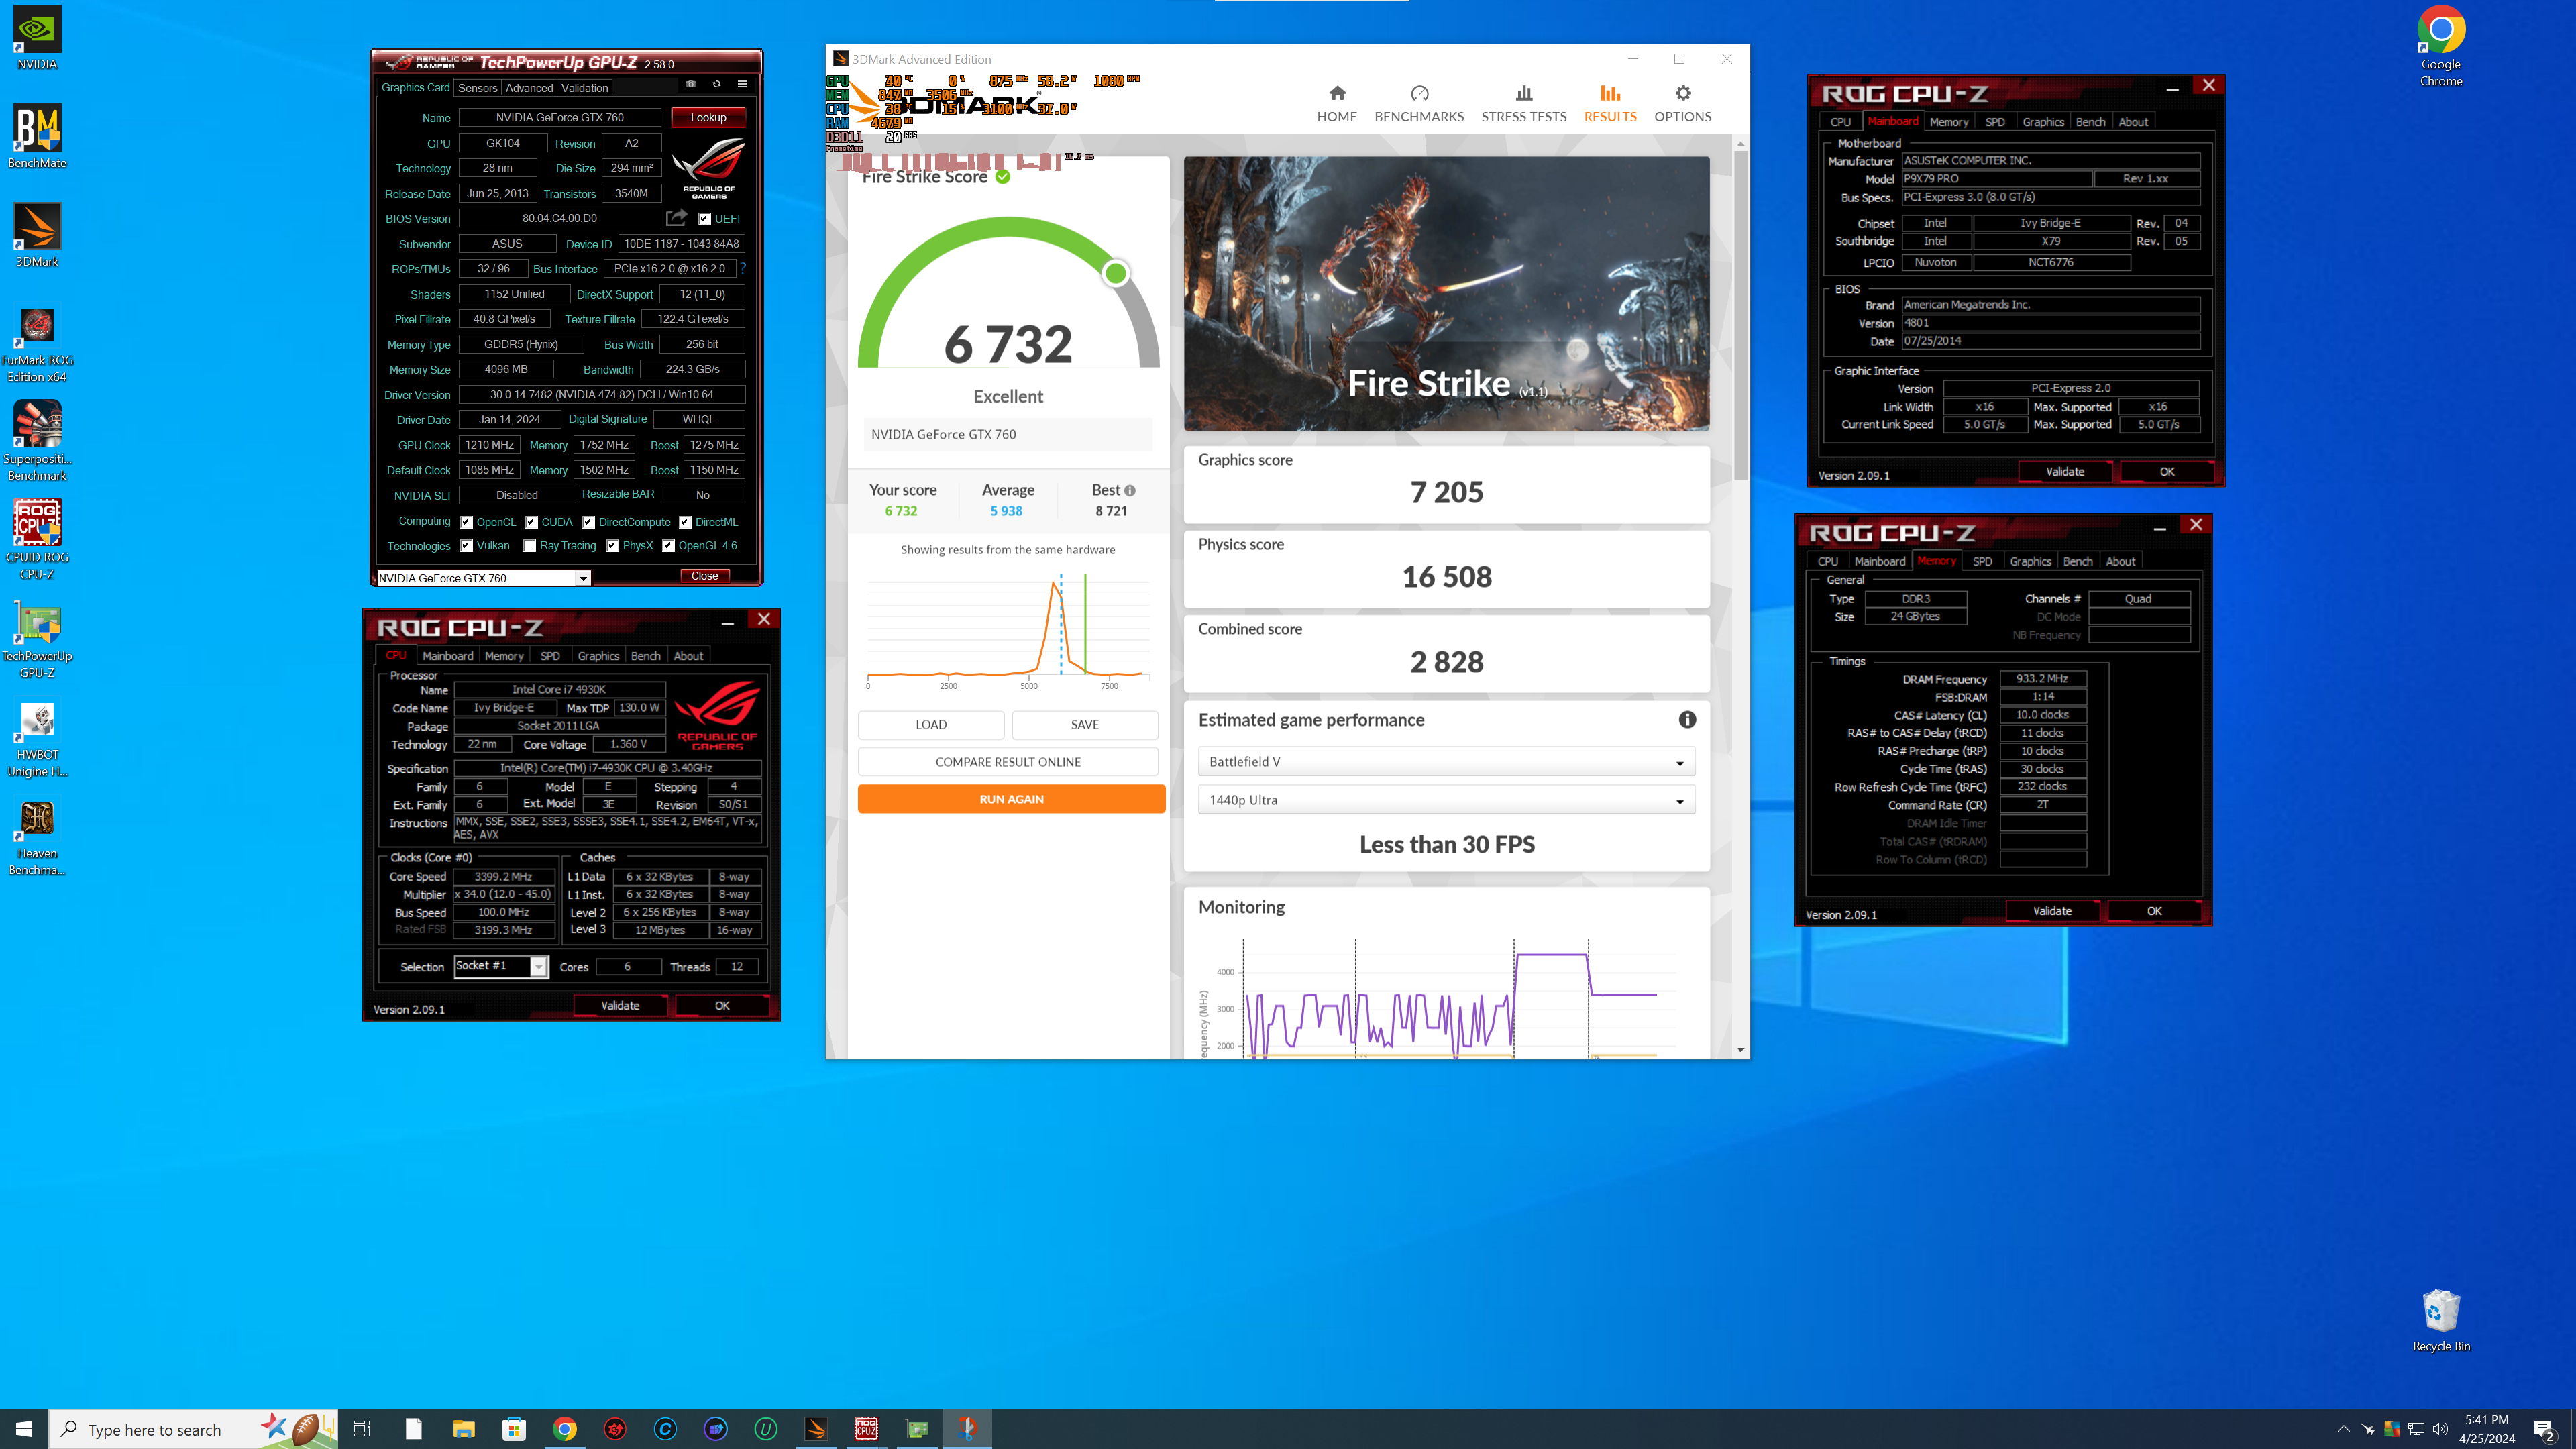Open Superposition Benchmark desktop shortcut
This screenshot has width=2576, height=1449.
(x=37, y=442)
